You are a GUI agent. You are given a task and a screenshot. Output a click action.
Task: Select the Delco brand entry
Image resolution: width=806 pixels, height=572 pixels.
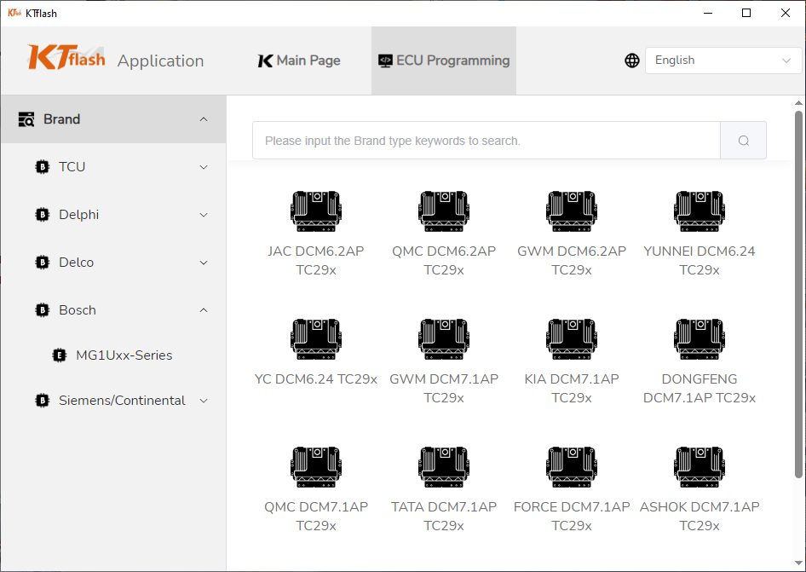click(113, 263)
